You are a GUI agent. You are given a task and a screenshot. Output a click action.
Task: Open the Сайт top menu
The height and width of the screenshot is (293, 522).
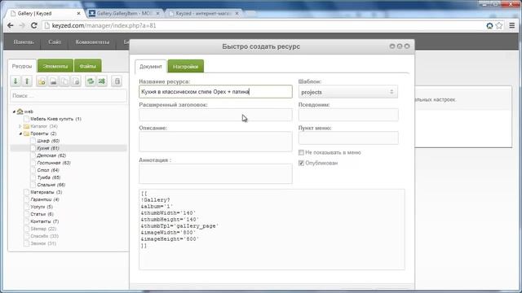tap(55, 42)
